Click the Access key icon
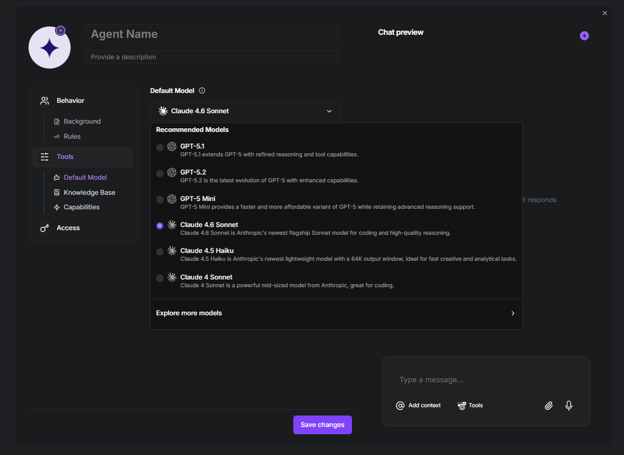The image size is (624, 455). pyautogui.click(x=45, y=228)
